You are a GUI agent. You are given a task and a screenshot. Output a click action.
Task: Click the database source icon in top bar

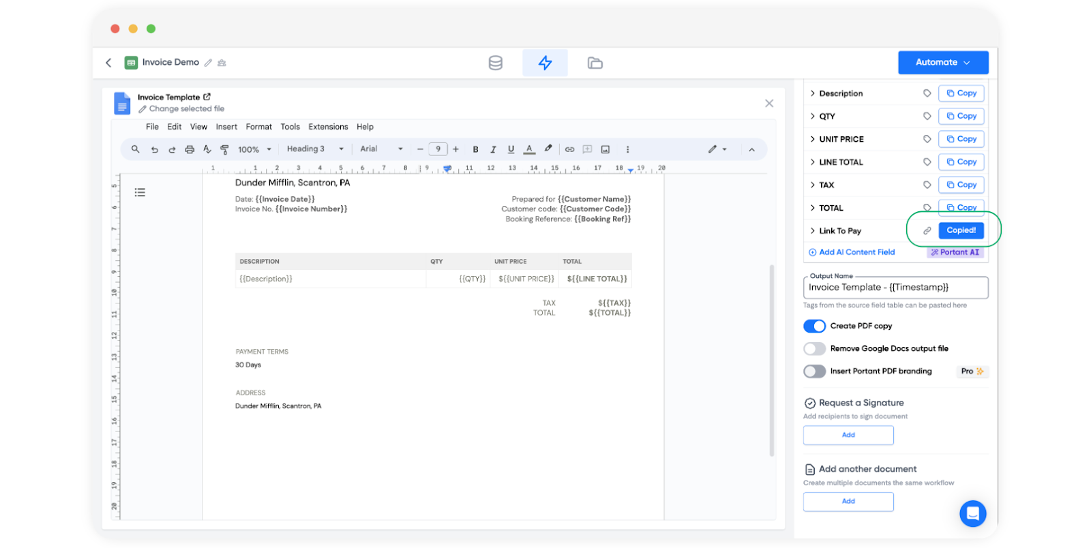(495, 63)
